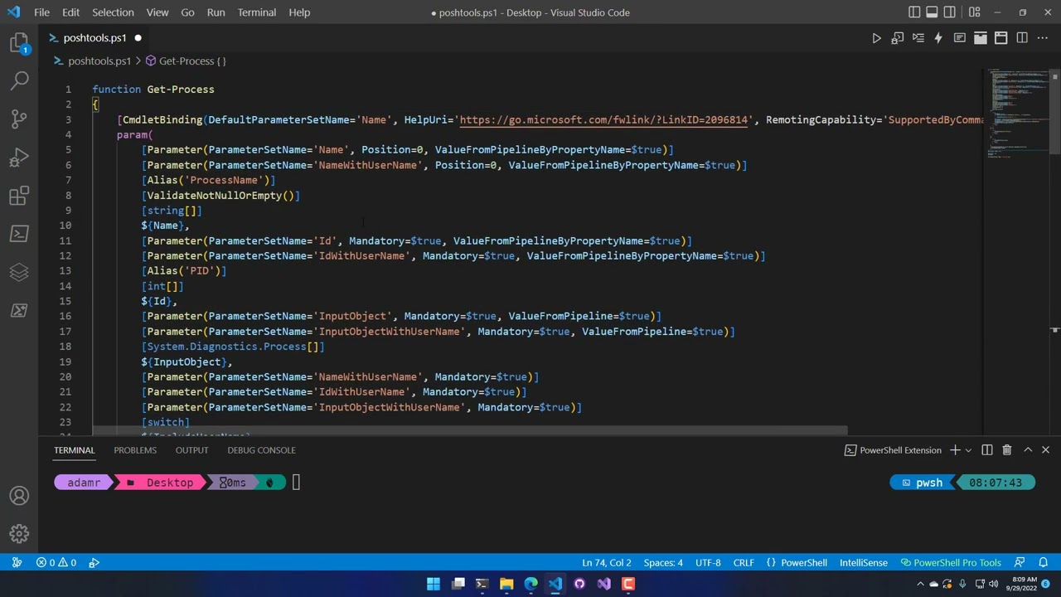Open the Terminal menu
The image size is (1061, 597).
point(256,12)
